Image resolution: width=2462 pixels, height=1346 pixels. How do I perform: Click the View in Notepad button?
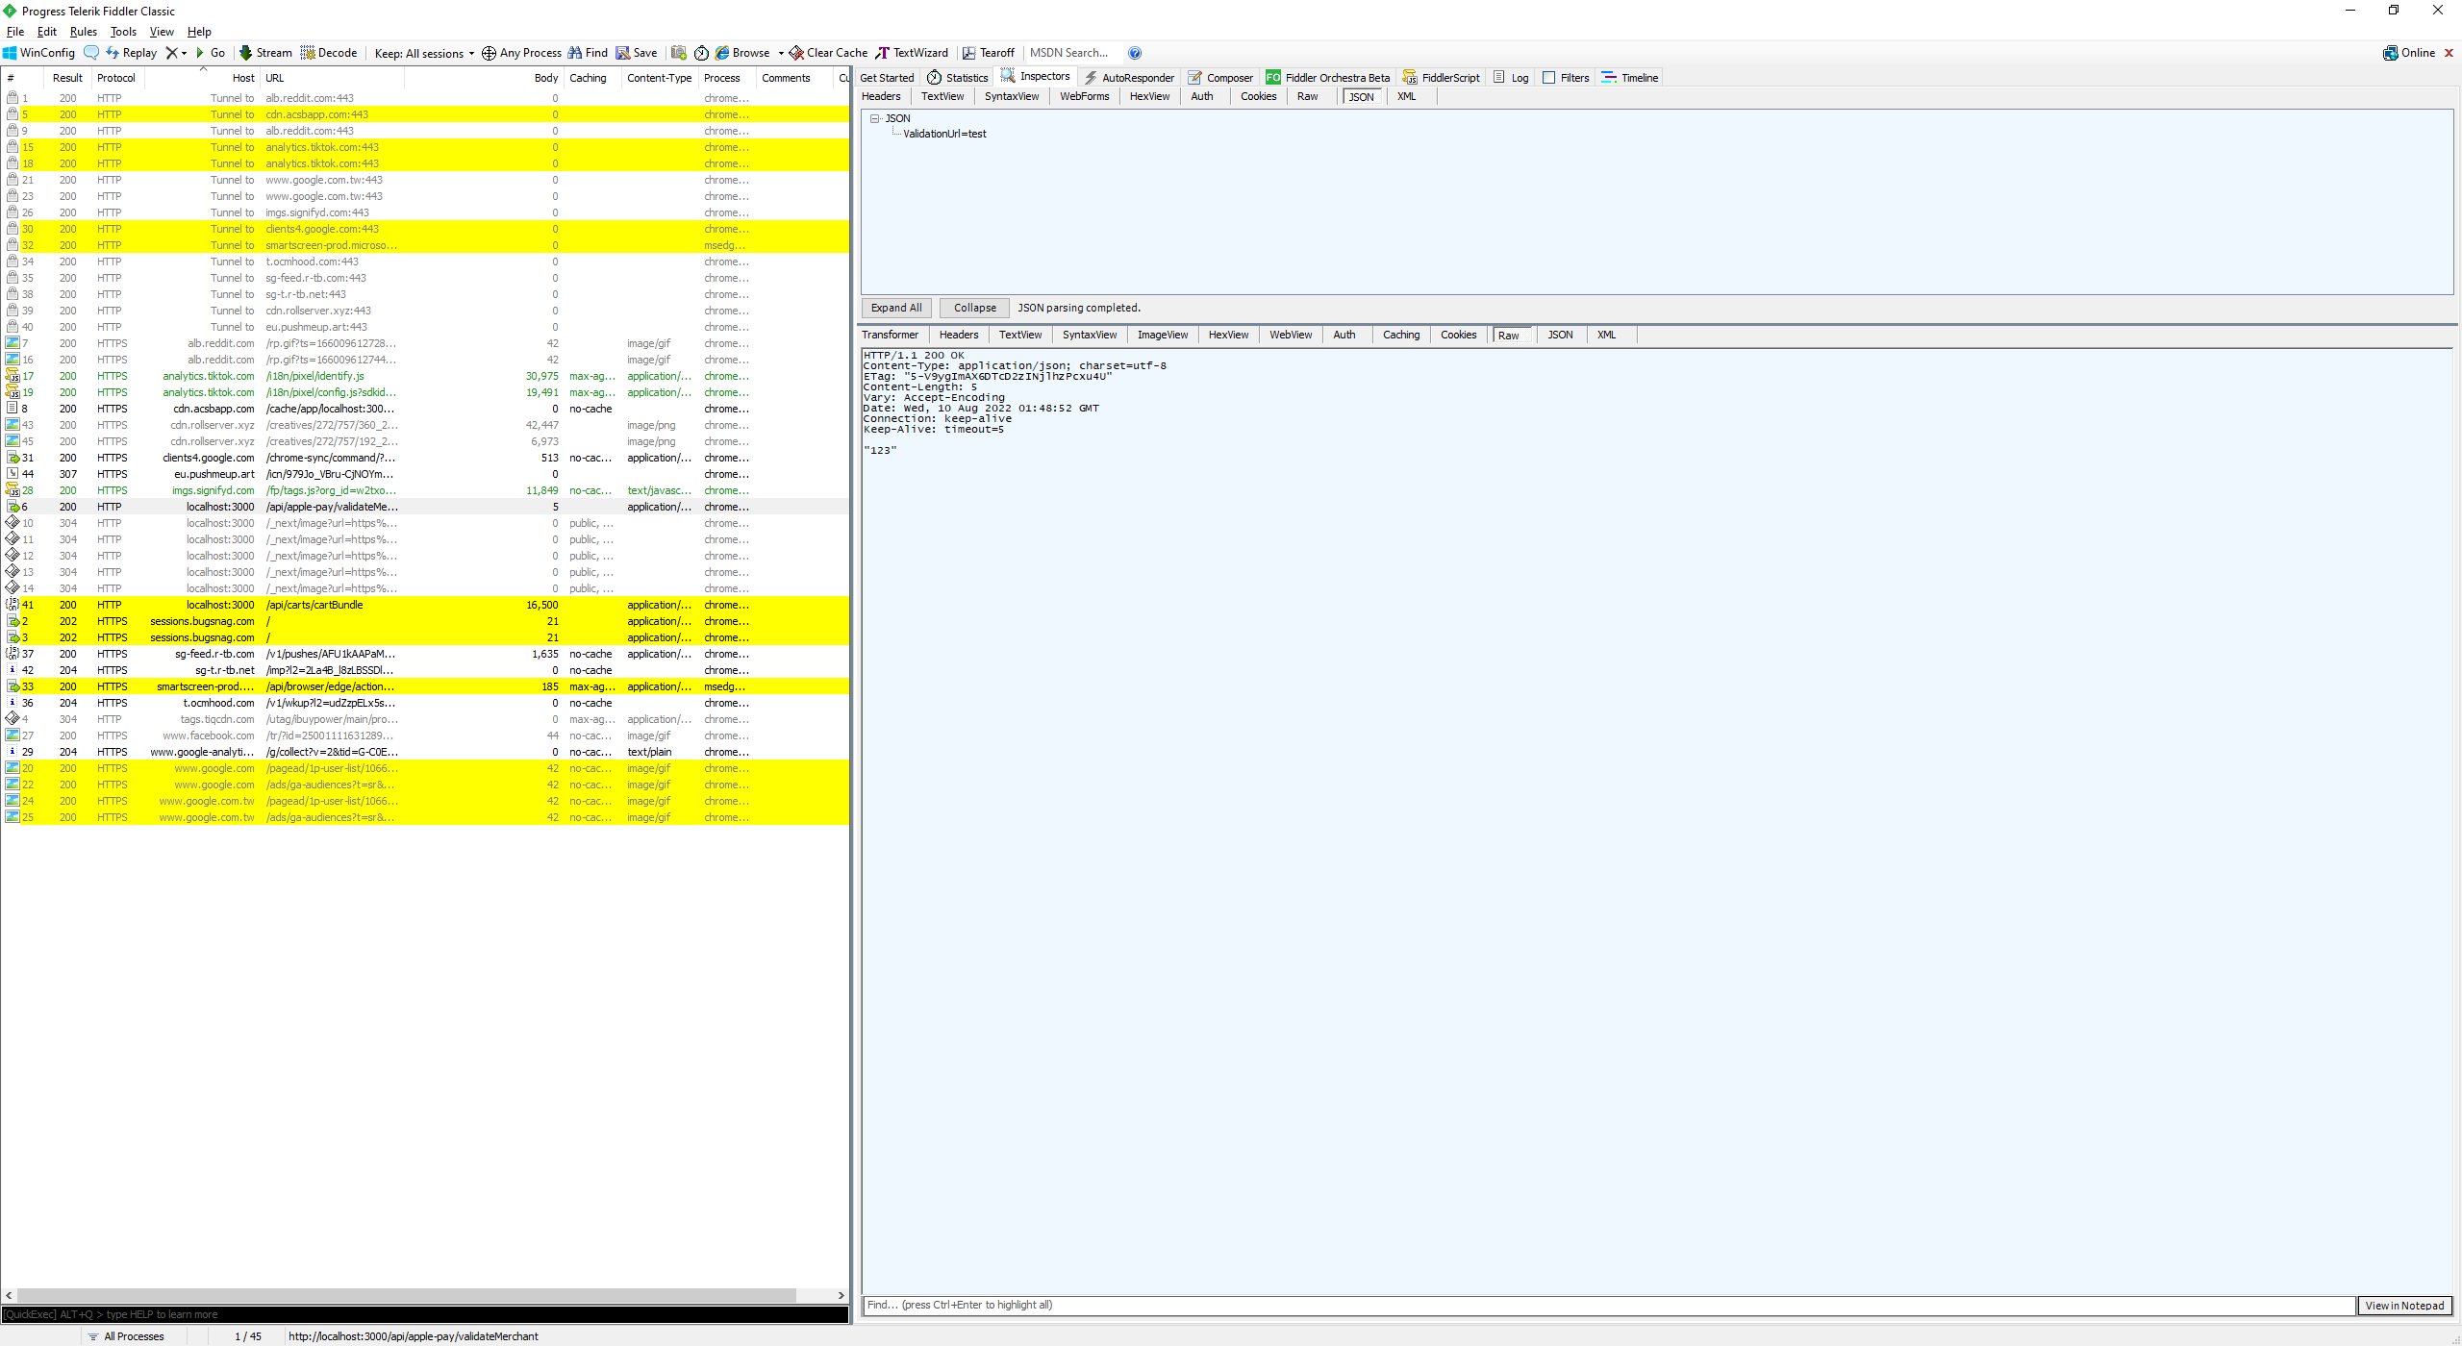point(2403,1306)
